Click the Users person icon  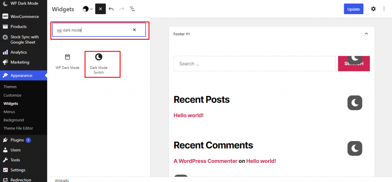tap(5, 150)
